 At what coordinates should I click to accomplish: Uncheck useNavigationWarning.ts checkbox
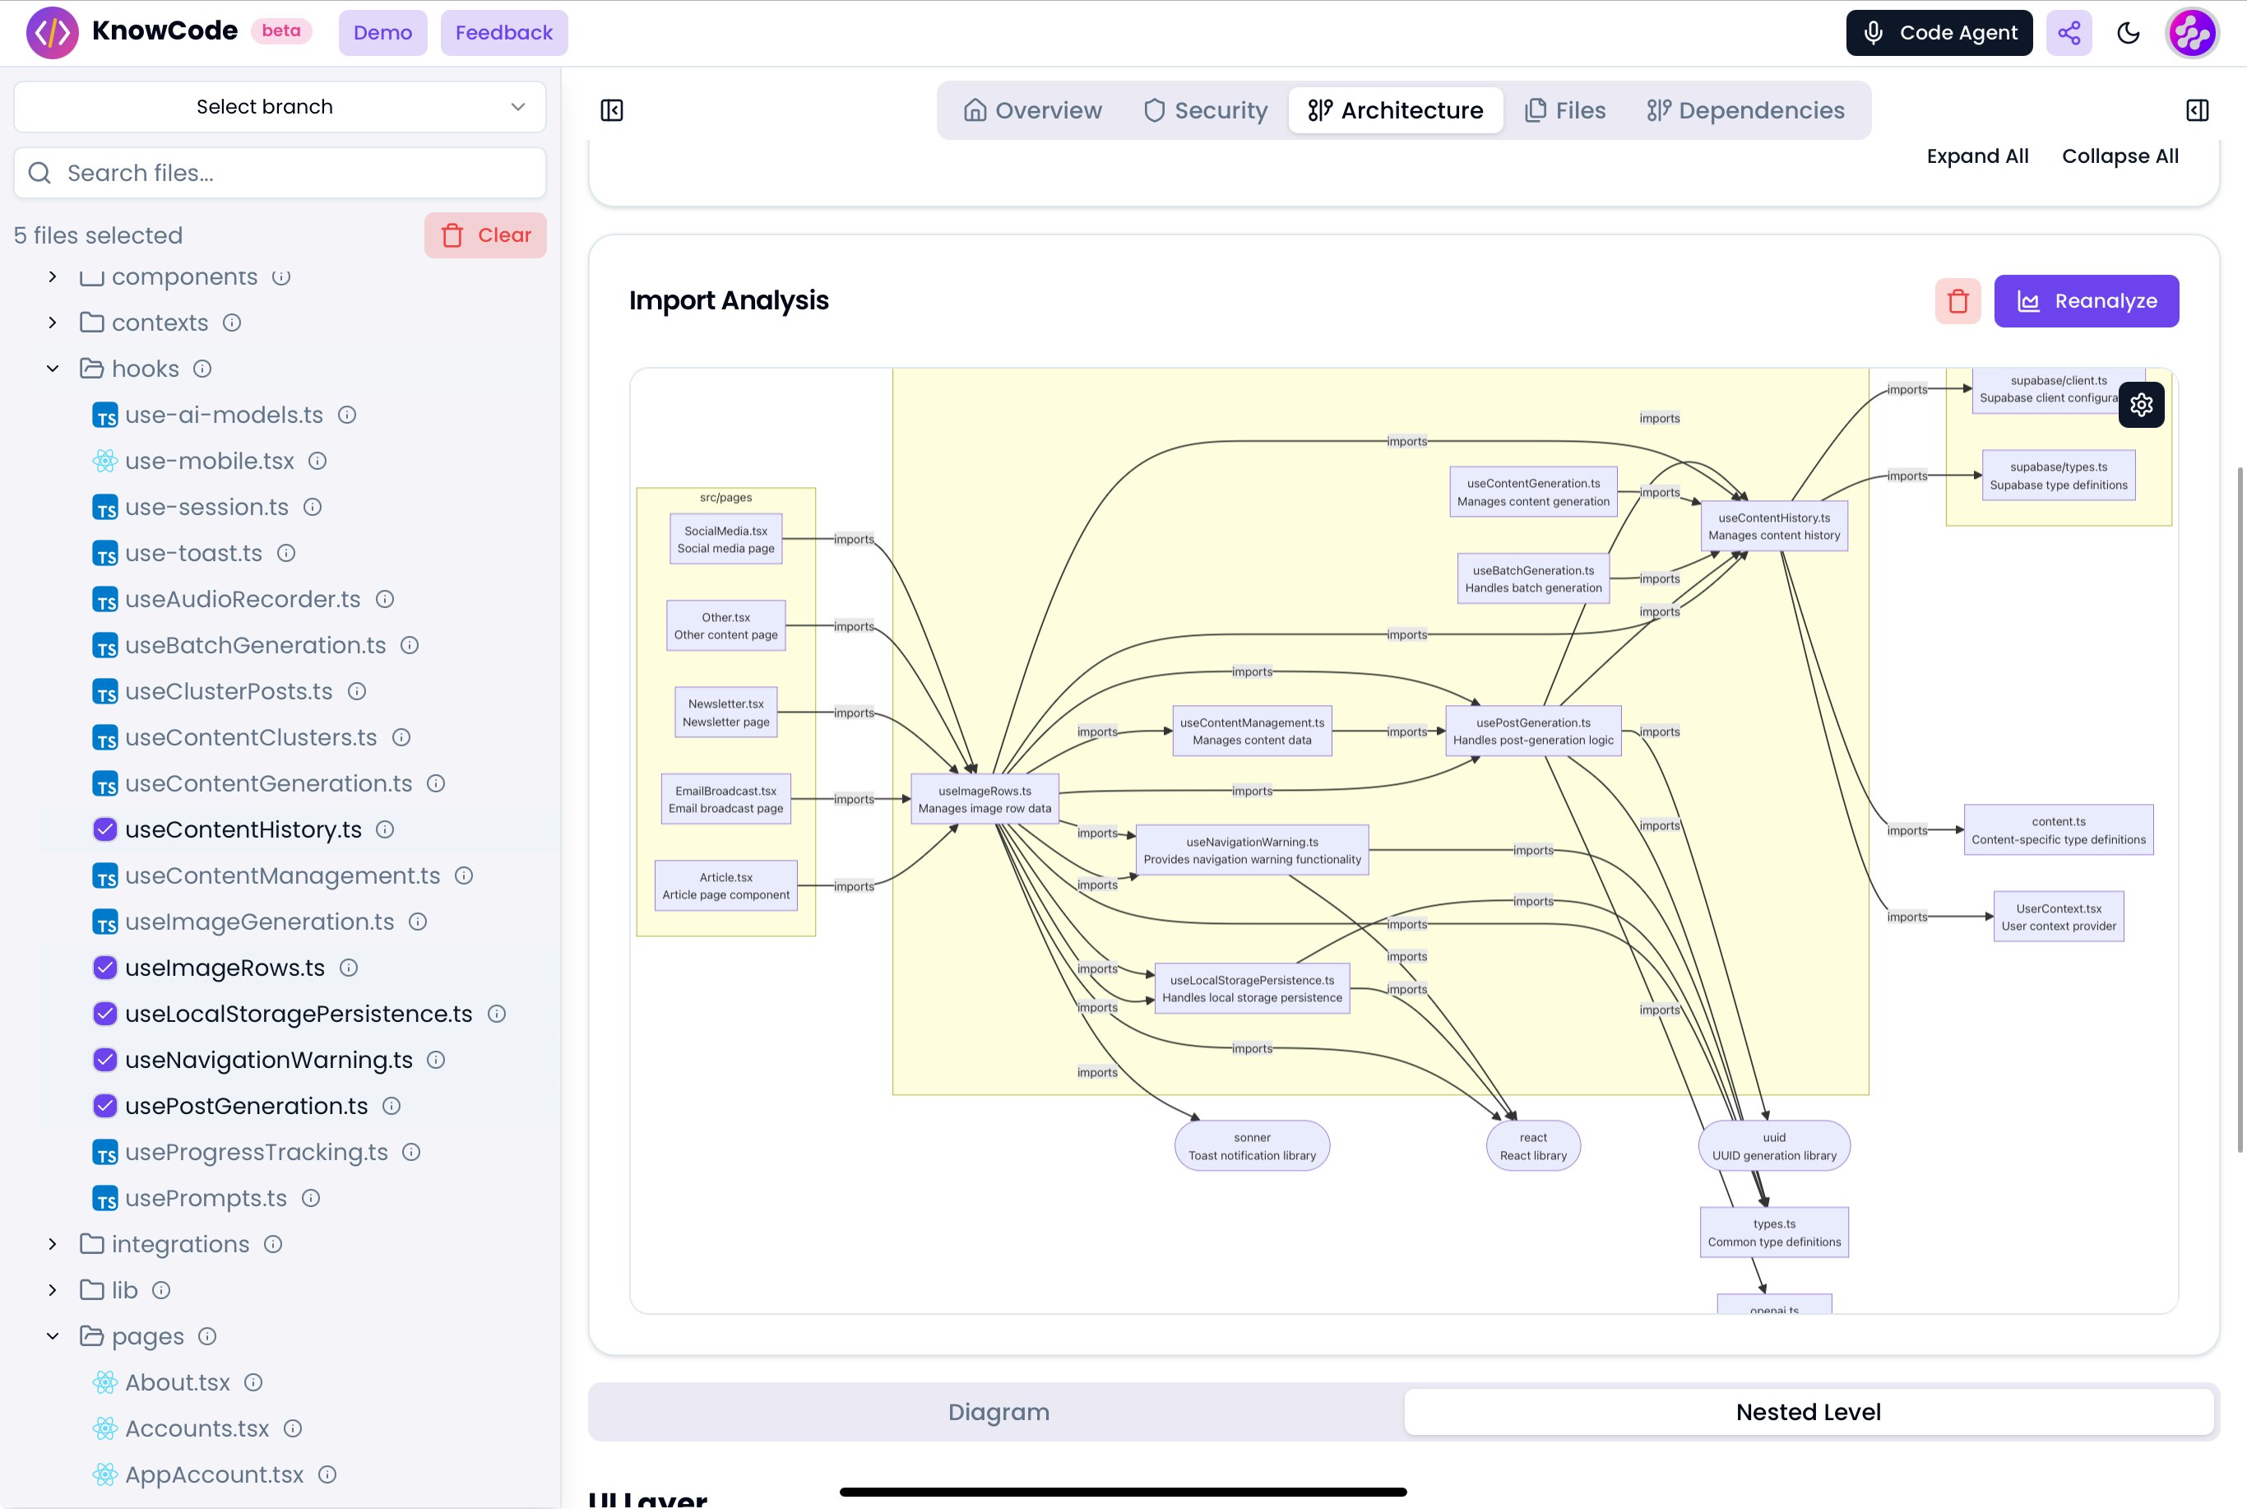[x=104, y=1060]
